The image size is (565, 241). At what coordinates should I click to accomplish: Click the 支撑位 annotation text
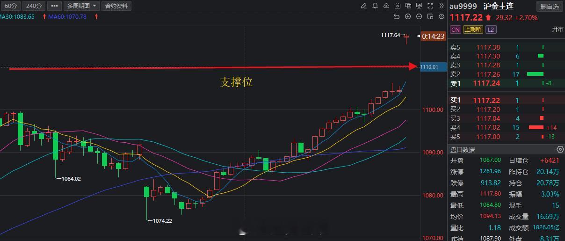236,82
